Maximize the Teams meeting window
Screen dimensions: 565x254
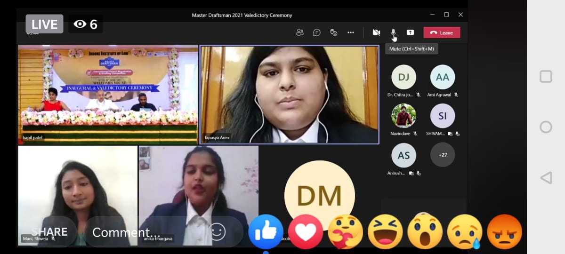coord(446,15)
